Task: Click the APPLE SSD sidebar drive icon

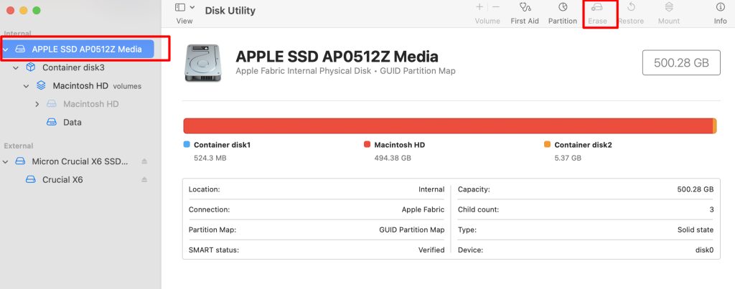Action: point(20,49)
